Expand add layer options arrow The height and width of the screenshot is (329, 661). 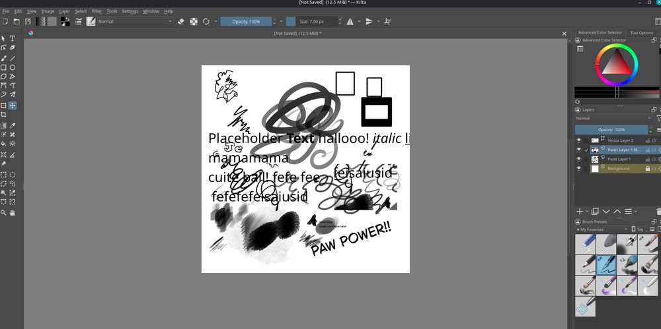(x=587, y=211)
